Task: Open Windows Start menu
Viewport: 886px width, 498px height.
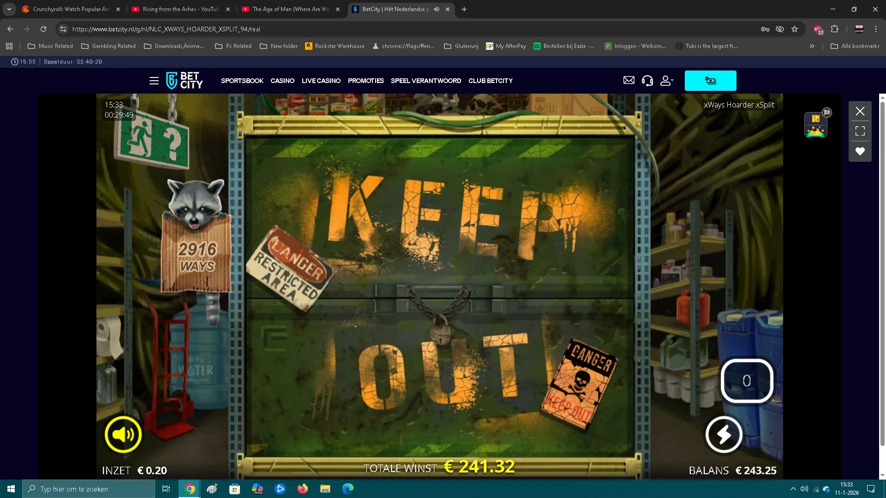Action: pos(11,489)
